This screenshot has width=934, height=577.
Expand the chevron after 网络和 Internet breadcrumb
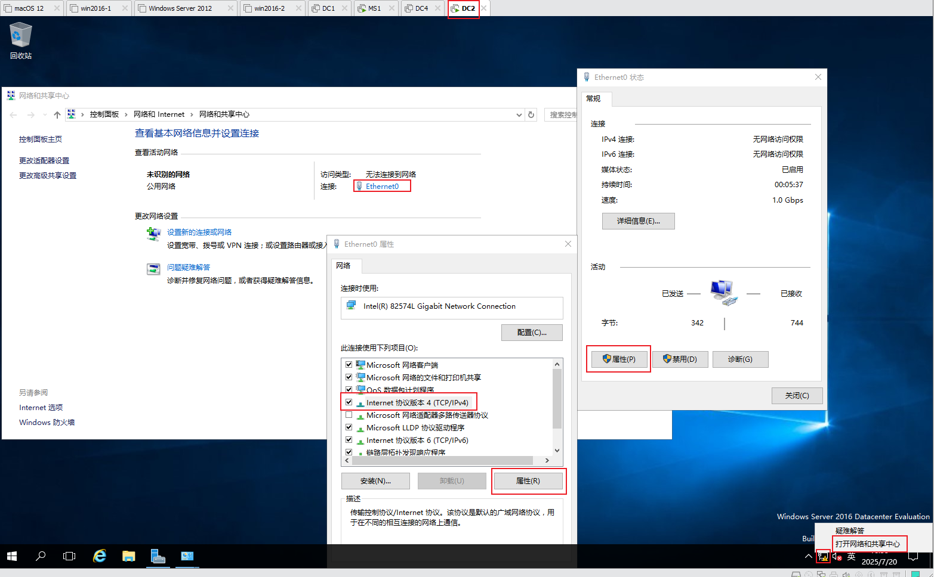(192, 114)
